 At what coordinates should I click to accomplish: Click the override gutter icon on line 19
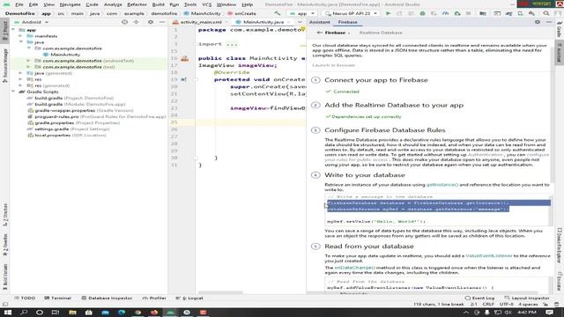pyautogui.click(x=184, y=79)
